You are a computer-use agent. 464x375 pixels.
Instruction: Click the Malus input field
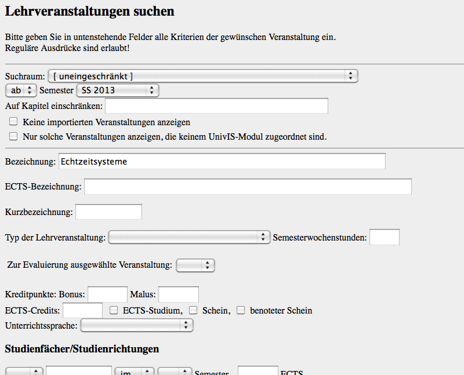[179, 294]
